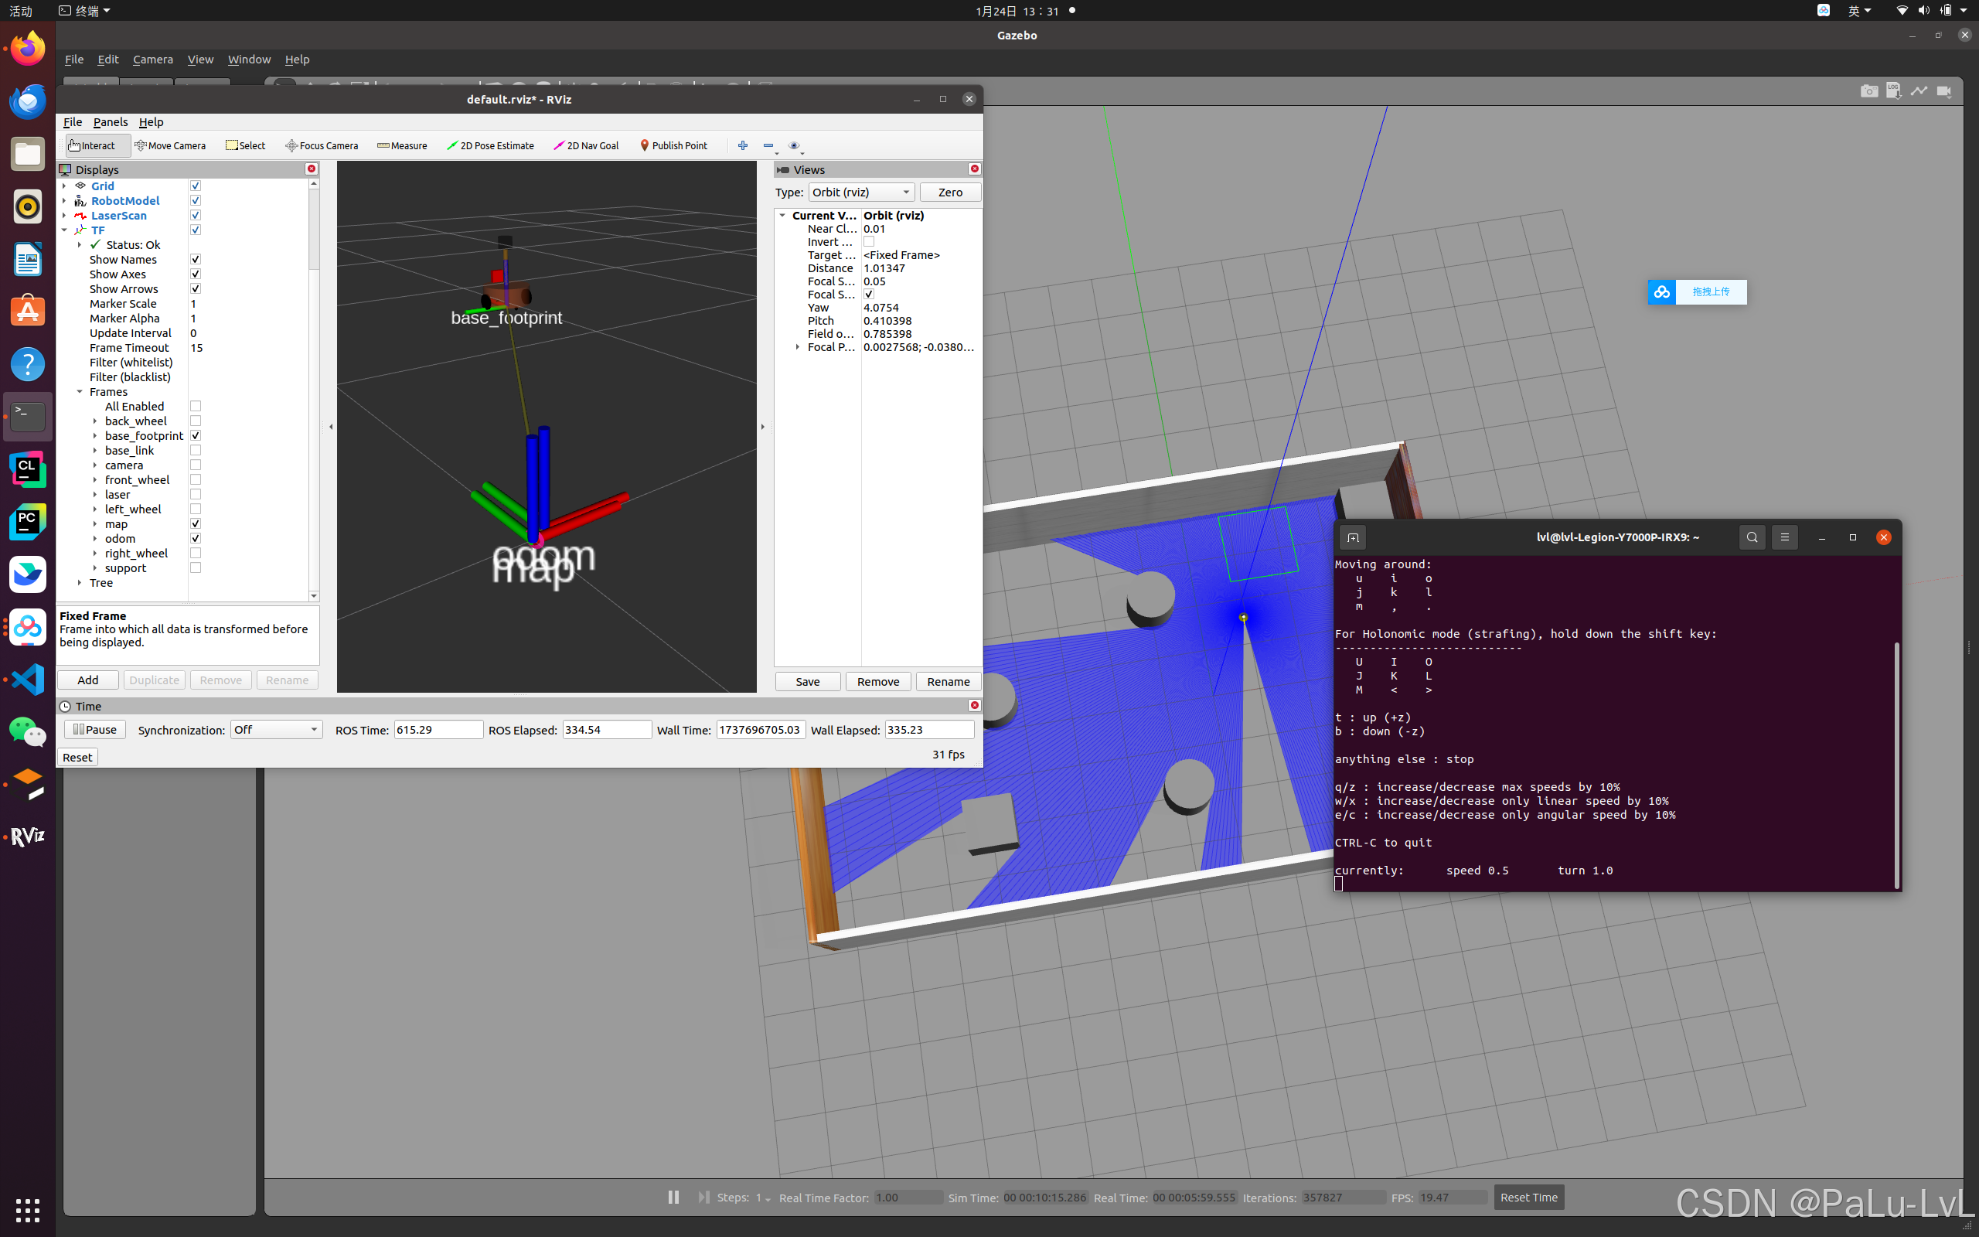Pick the 2D Pose Estimate tool
1979x1237 pixels.
491,145
